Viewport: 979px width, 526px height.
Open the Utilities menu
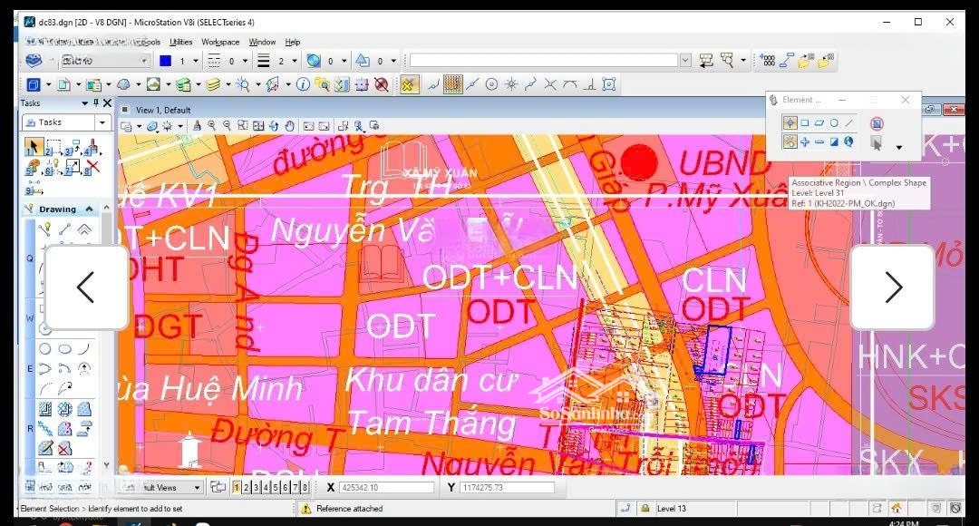(180, 42)
